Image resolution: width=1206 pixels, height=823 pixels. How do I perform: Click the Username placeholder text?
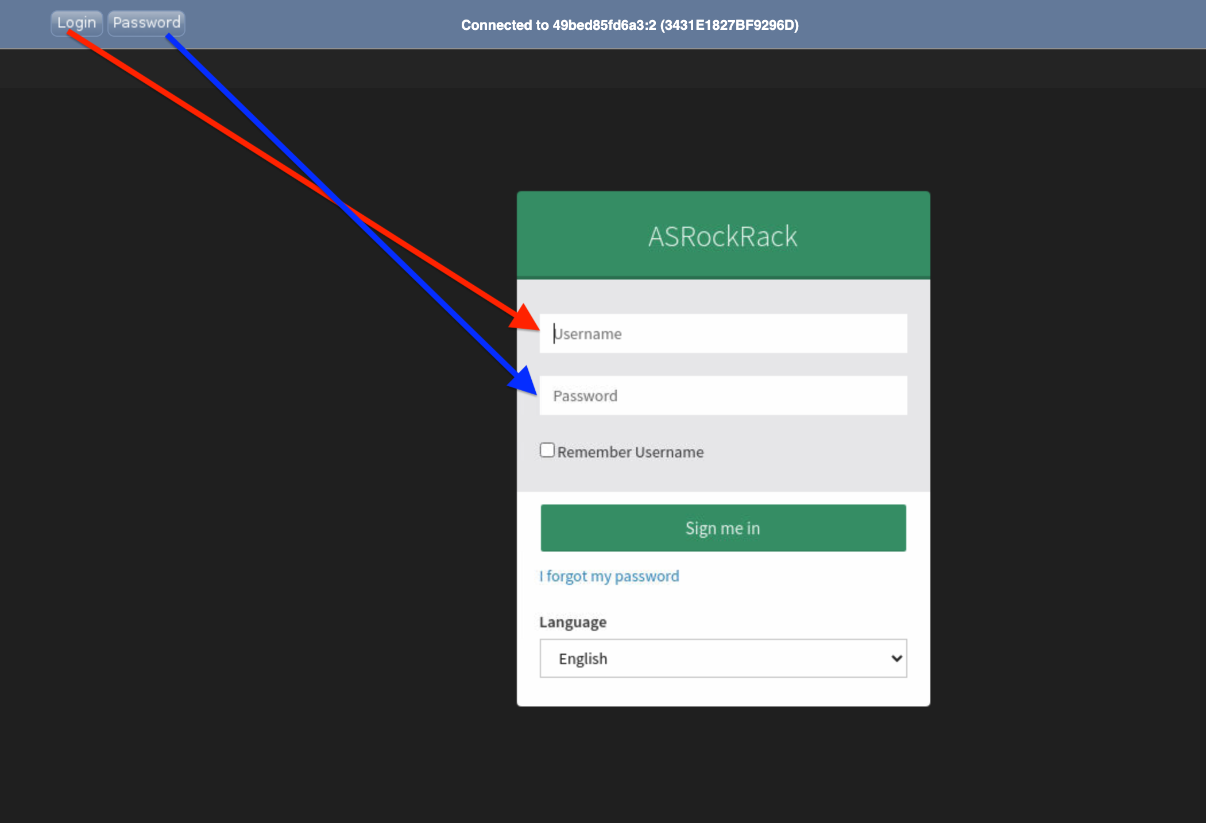click(589, 333)
